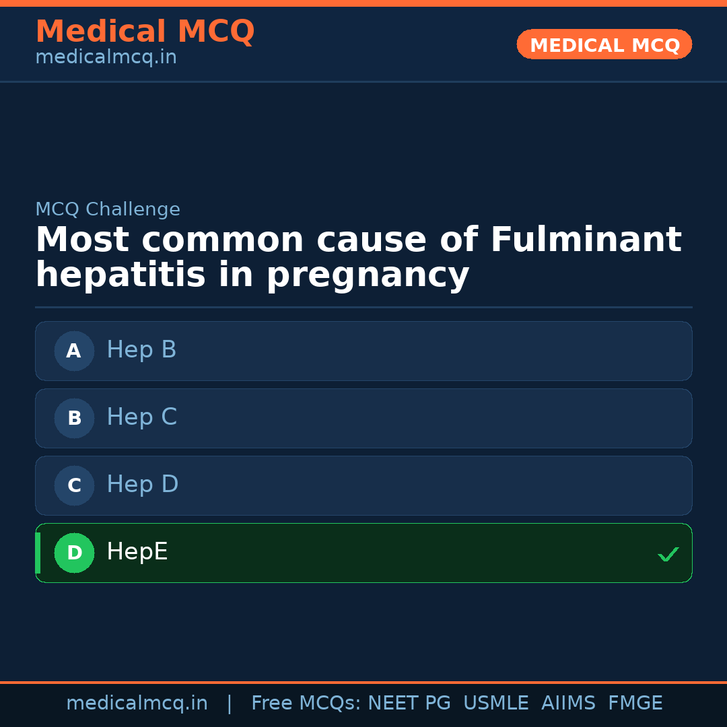The width and height of the screenshot is (727, 727).
Task: Click the Medical MCQ header title
Action: [145, 32]
